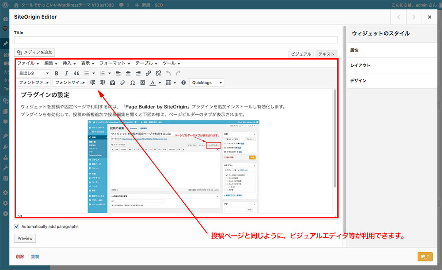Expand bulleted list style options arrow
442x270 pixels.
click(x=94, y=73)
